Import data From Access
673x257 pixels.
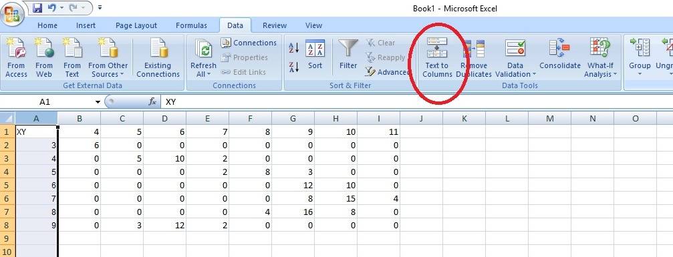16,58
